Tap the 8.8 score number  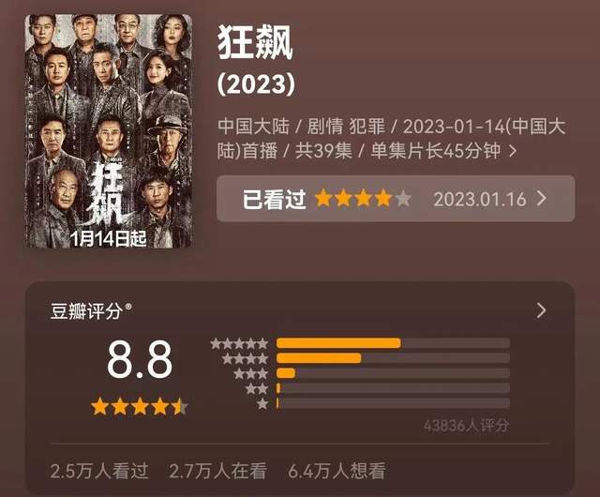point(140,359)
